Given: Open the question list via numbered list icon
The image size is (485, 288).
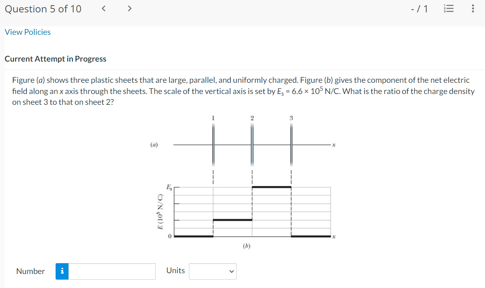Looking at the screenshot, I should point(449,8).
